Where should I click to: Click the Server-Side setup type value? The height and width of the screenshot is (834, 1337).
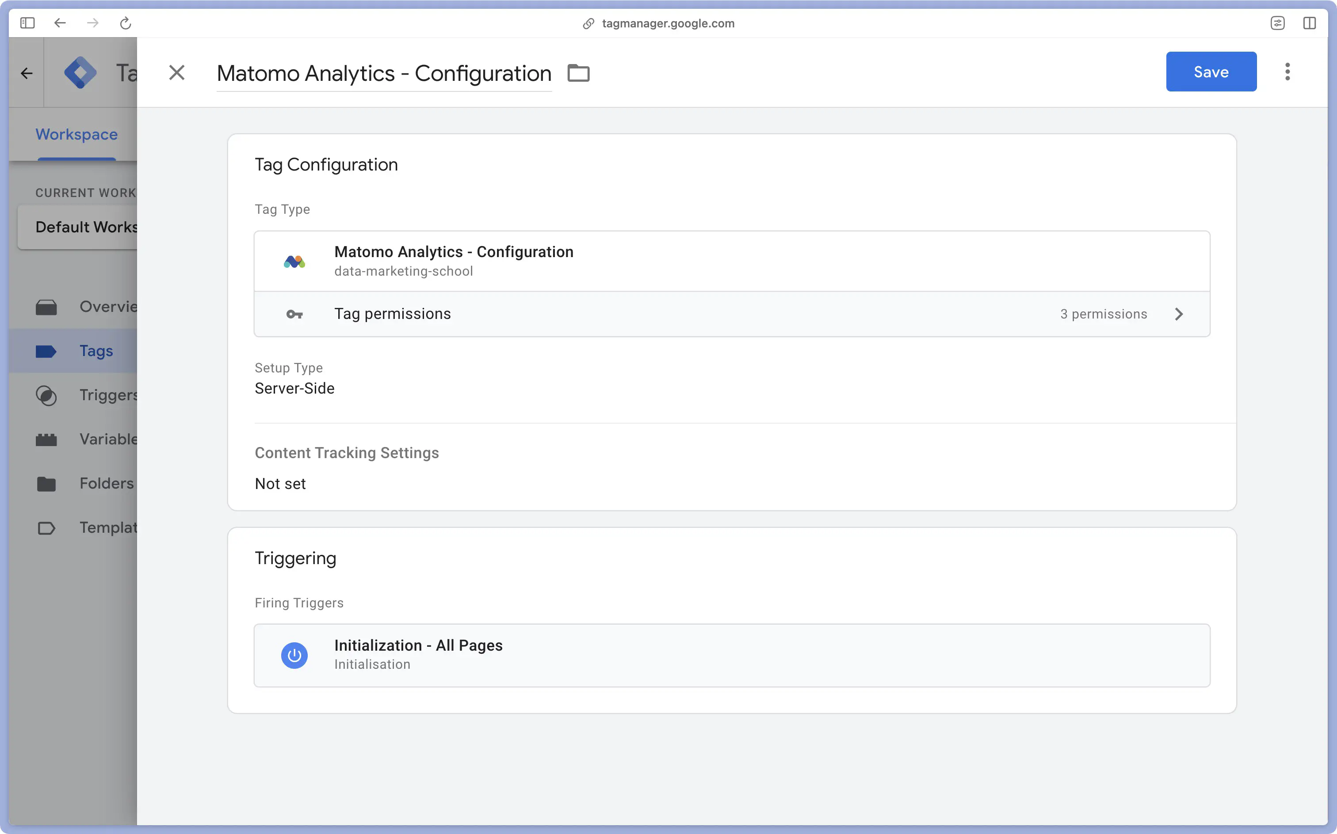coord(294,388)
